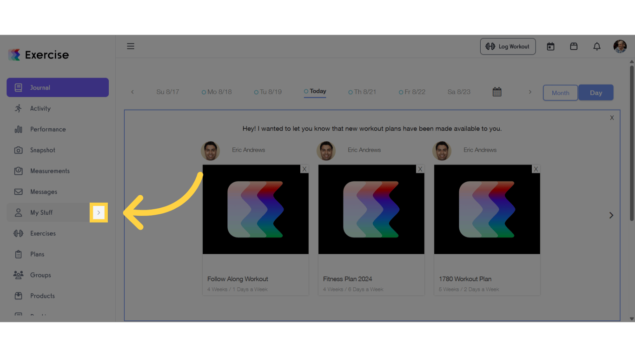Open the Journal menu item
Screen dimensions: 635x357
pyautogui.click(x=40, y=87)
